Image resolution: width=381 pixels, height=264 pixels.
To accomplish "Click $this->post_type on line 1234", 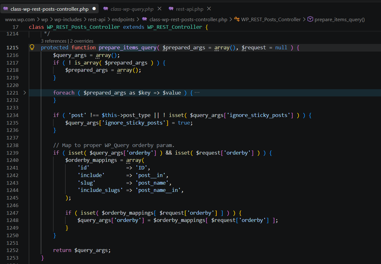I will coord(126,115).
